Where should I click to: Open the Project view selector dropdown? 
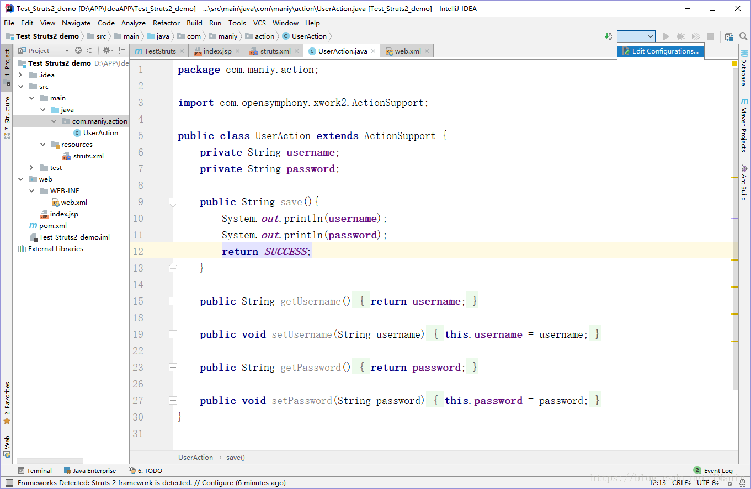pyautogui.click(x=44, y=50)
